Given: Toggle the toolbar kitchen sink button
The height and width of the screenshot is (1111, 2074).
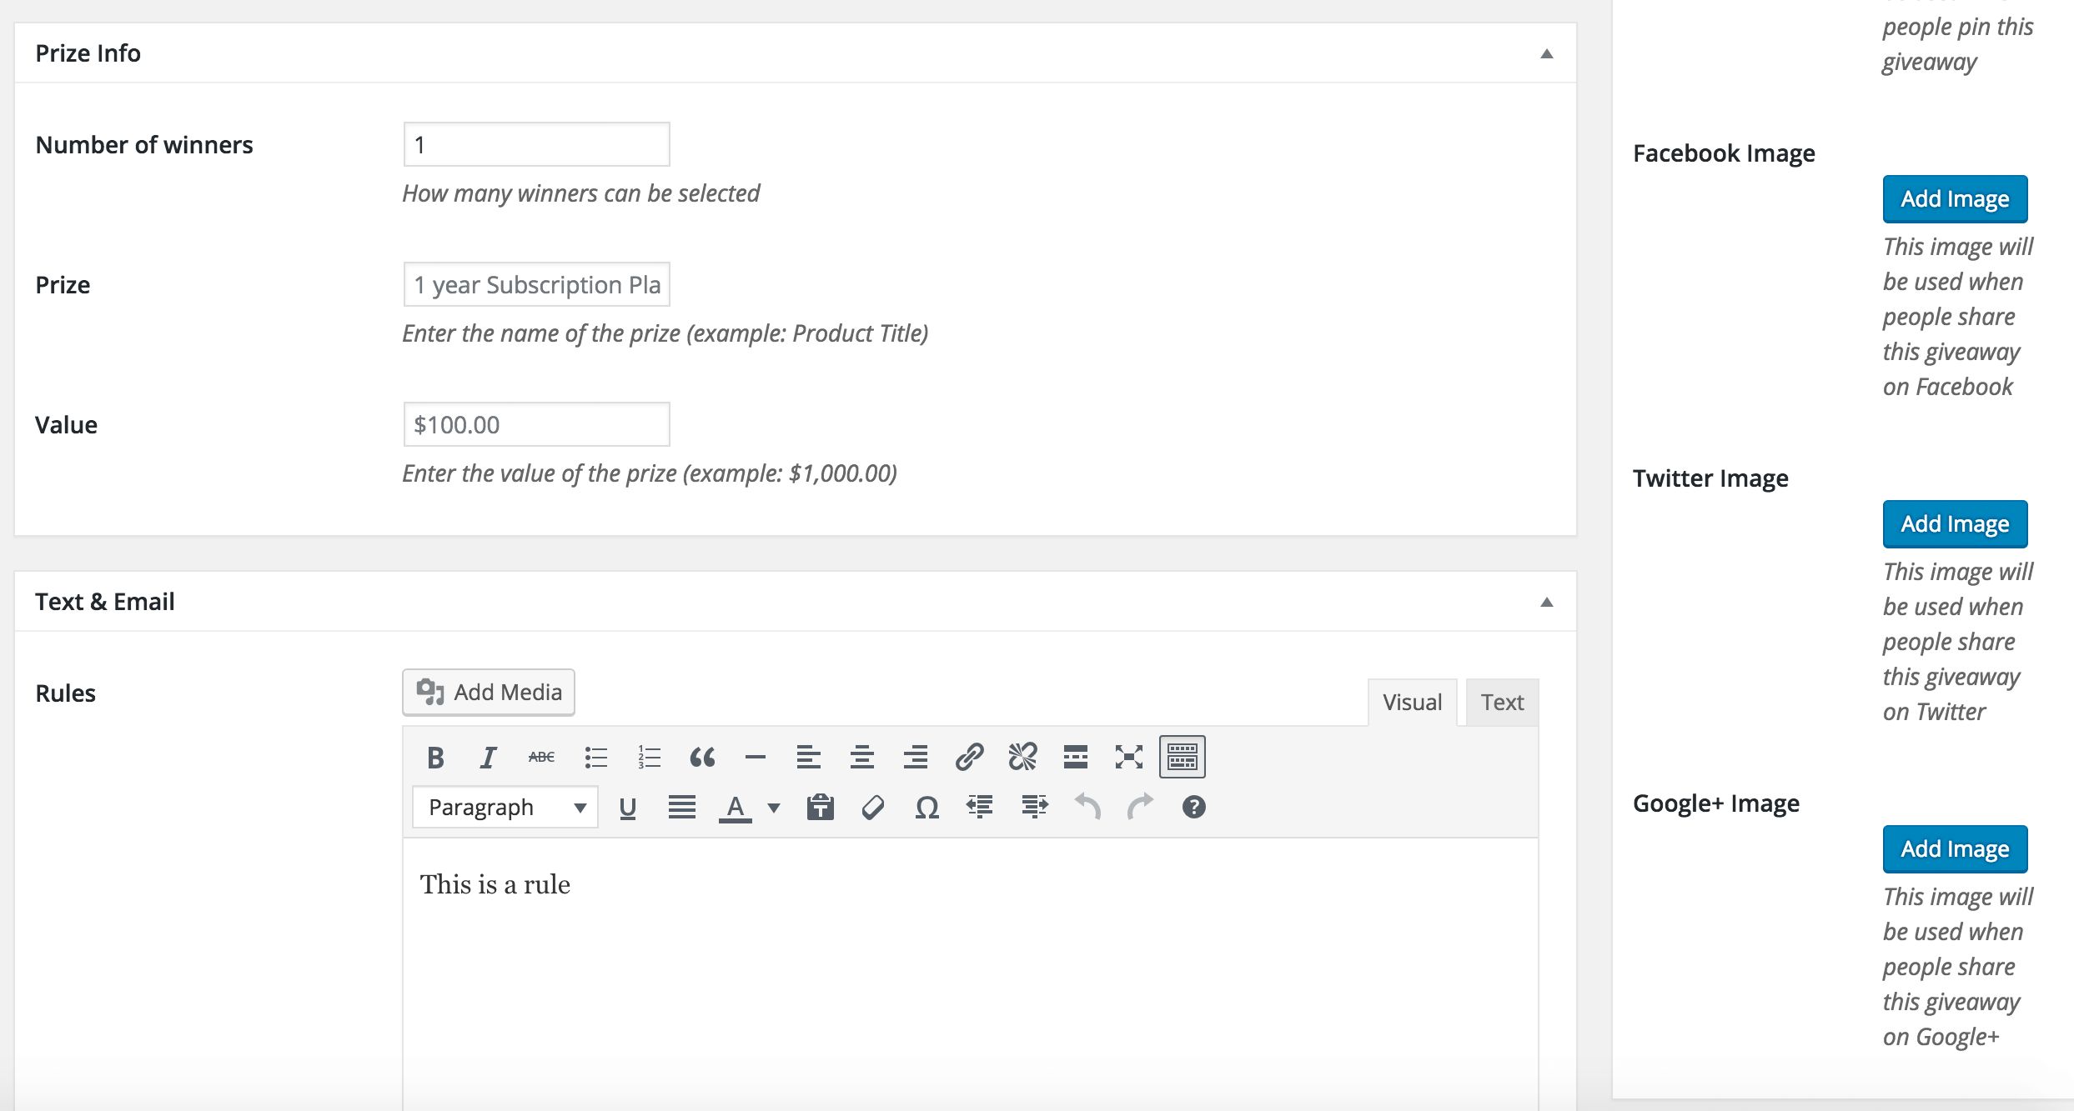Looking at the screenshot, I should point(1182,757).
